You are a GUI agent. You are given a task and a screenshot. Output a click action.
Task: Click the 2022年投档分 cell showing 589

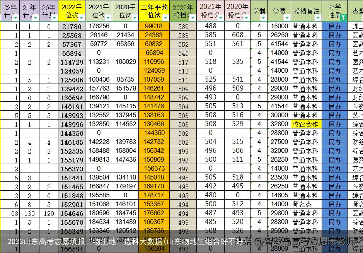183,26
